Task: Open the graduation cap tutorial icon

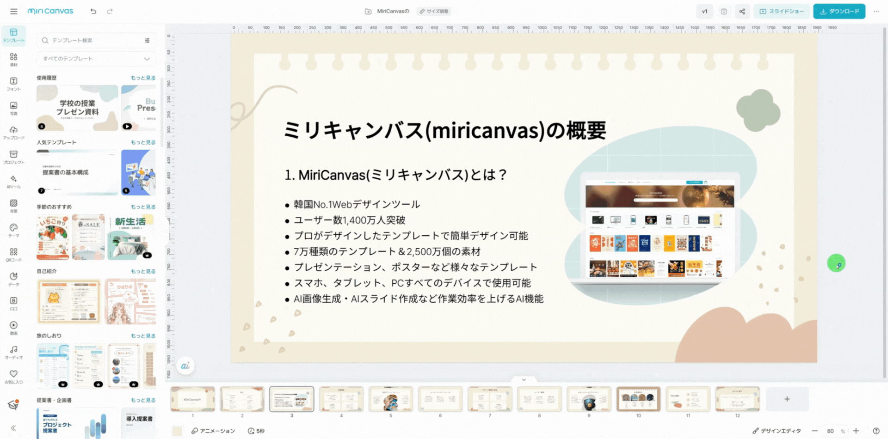Action: tap(13, 405)
